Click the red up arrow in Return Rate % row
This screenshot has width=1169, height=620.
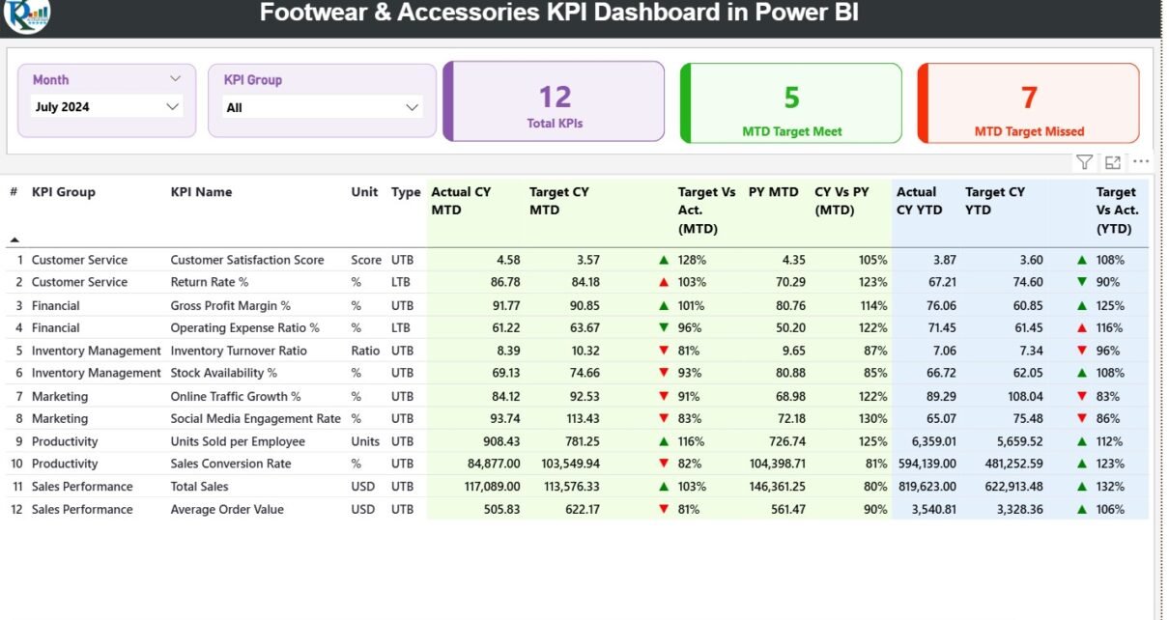[664, 282]
